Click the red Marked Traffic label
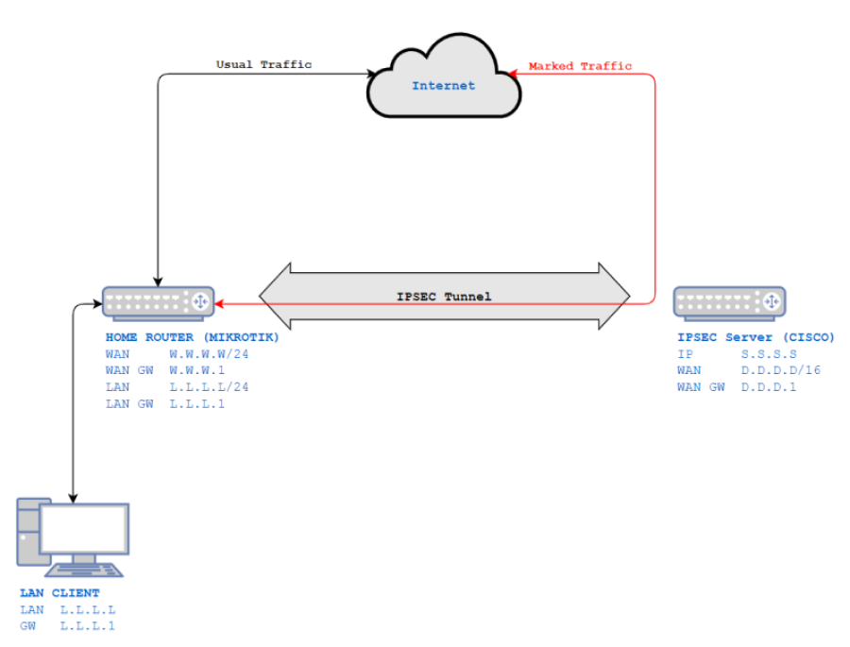 pos(579,66)
